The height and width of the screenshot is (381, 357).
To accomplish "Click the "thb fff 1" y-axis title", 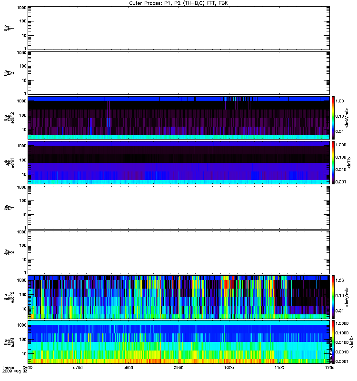I will pyautogui.click(x=9, y=28).
